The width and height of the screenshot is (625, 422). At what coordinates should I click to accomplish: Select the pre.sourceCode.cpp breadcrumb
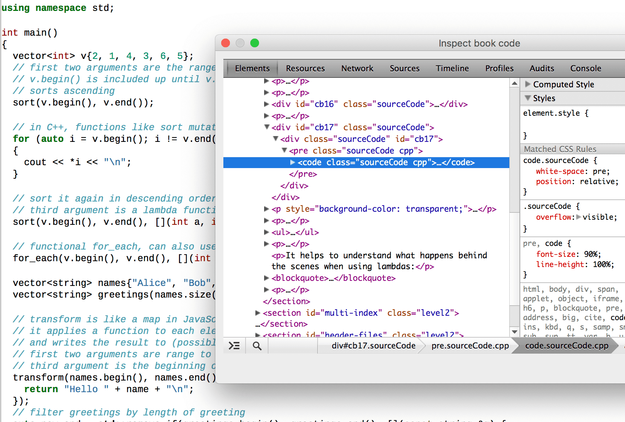coord(470,346)
